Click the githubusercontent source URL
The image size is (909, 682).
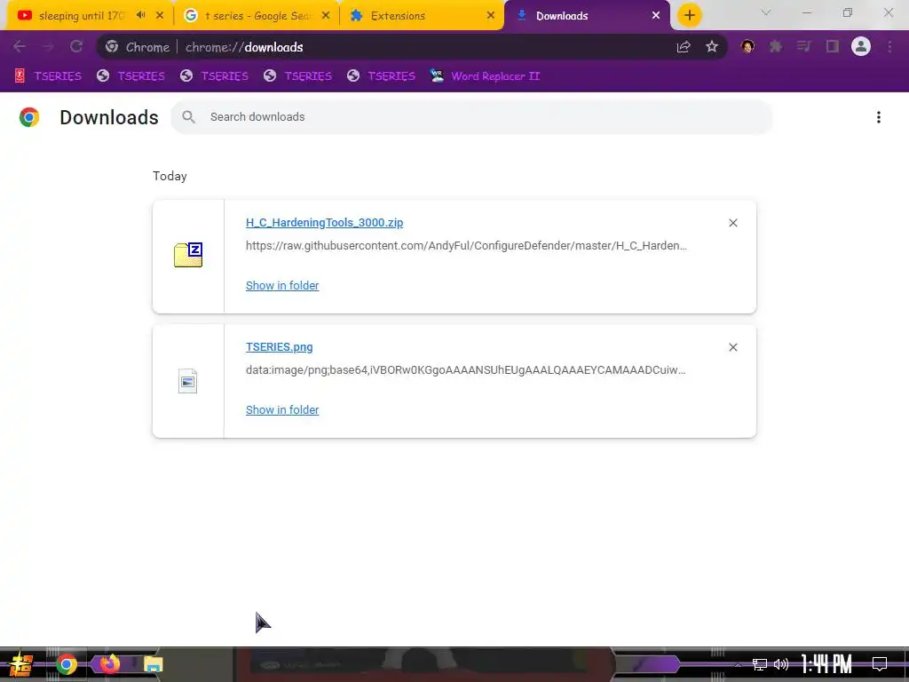466,246
